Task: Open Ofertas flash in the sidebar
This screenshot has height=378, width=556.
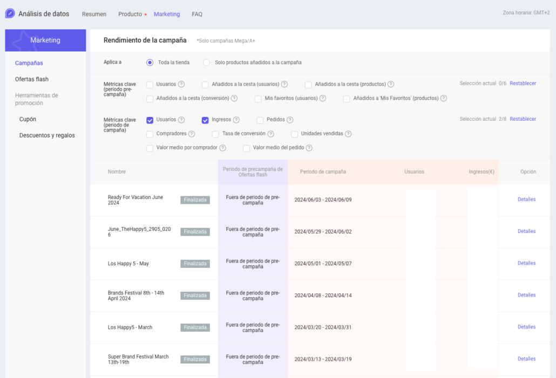Action: click(32, 79)
